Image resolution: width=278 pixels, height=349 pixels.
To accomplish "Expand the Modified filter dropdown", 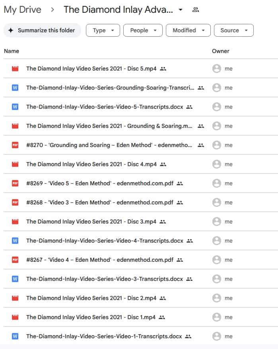I will click(x=188, y=30).
